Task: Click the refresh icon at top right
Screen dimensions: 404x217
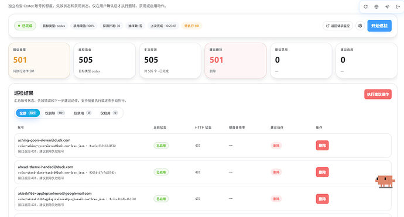Action: pos(365,6)
